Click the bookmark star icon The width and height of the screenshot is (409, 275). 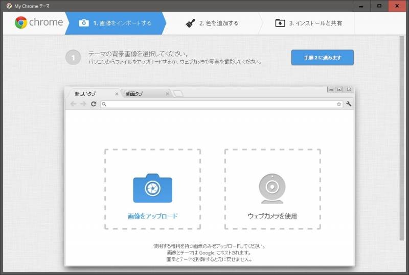pyautogui.click(x=339, y=104)
